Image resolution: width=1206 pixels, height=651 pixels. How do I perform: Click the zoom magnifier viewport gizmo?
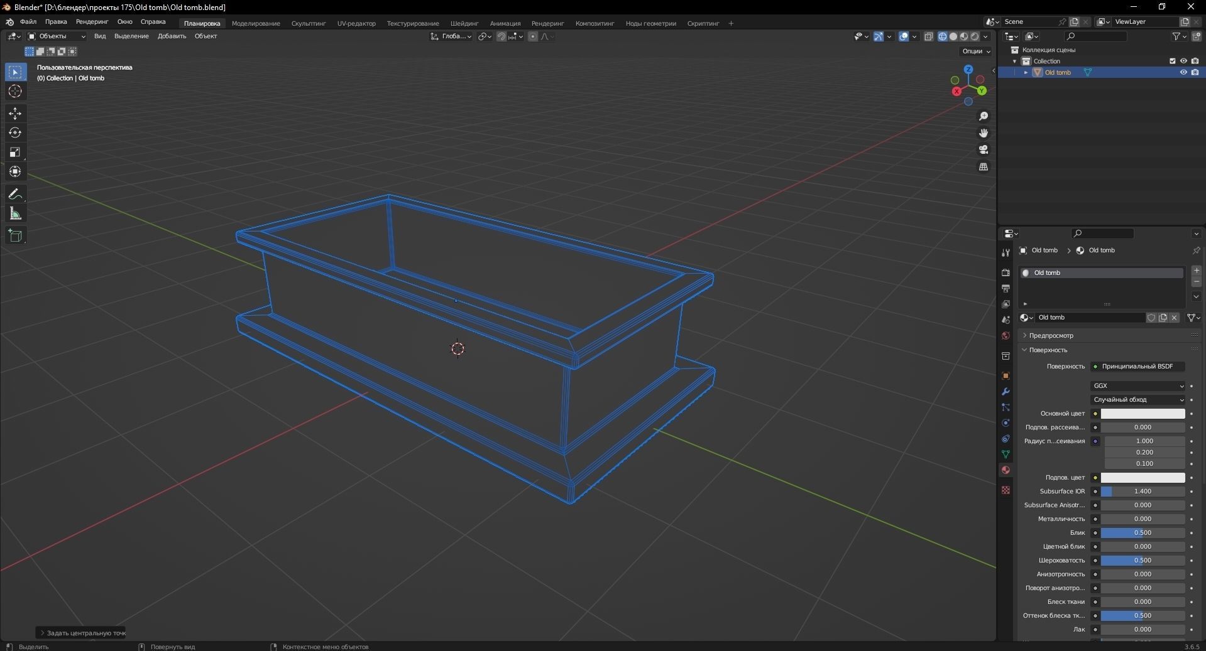click(x=984, y=117)
